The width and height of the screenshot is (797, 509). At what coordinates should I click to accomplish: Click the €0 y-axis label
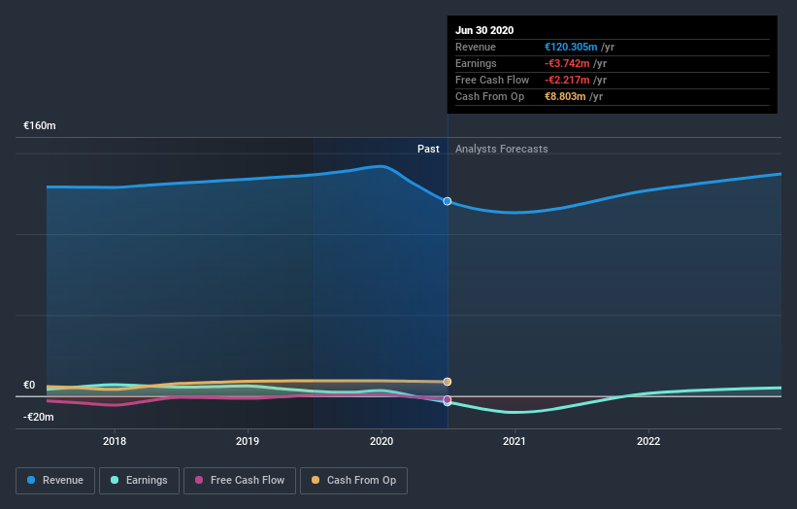pyautogui.click(x=29, y=385)
